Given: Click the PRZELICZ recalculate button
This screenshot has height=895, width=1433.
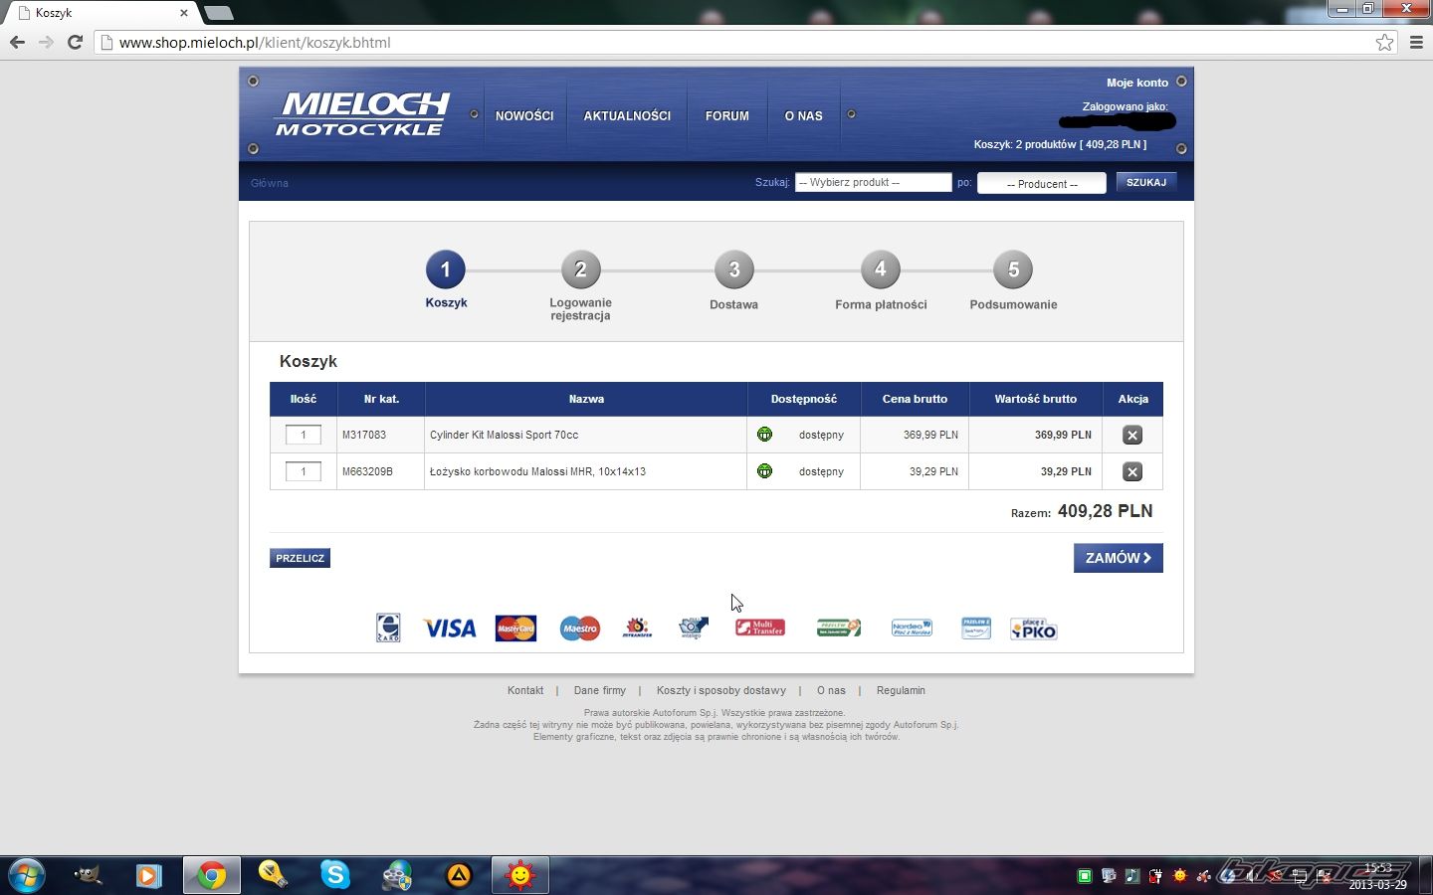Looking at the screenshot, I should coord(300,558).
